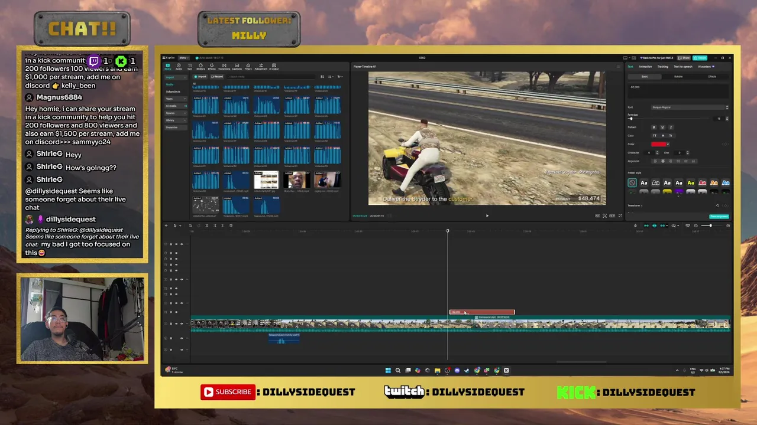Viewport: 757px width, 425px height.
Task: Toggle the main track magnet icon
Action: (x=646, y=225)
